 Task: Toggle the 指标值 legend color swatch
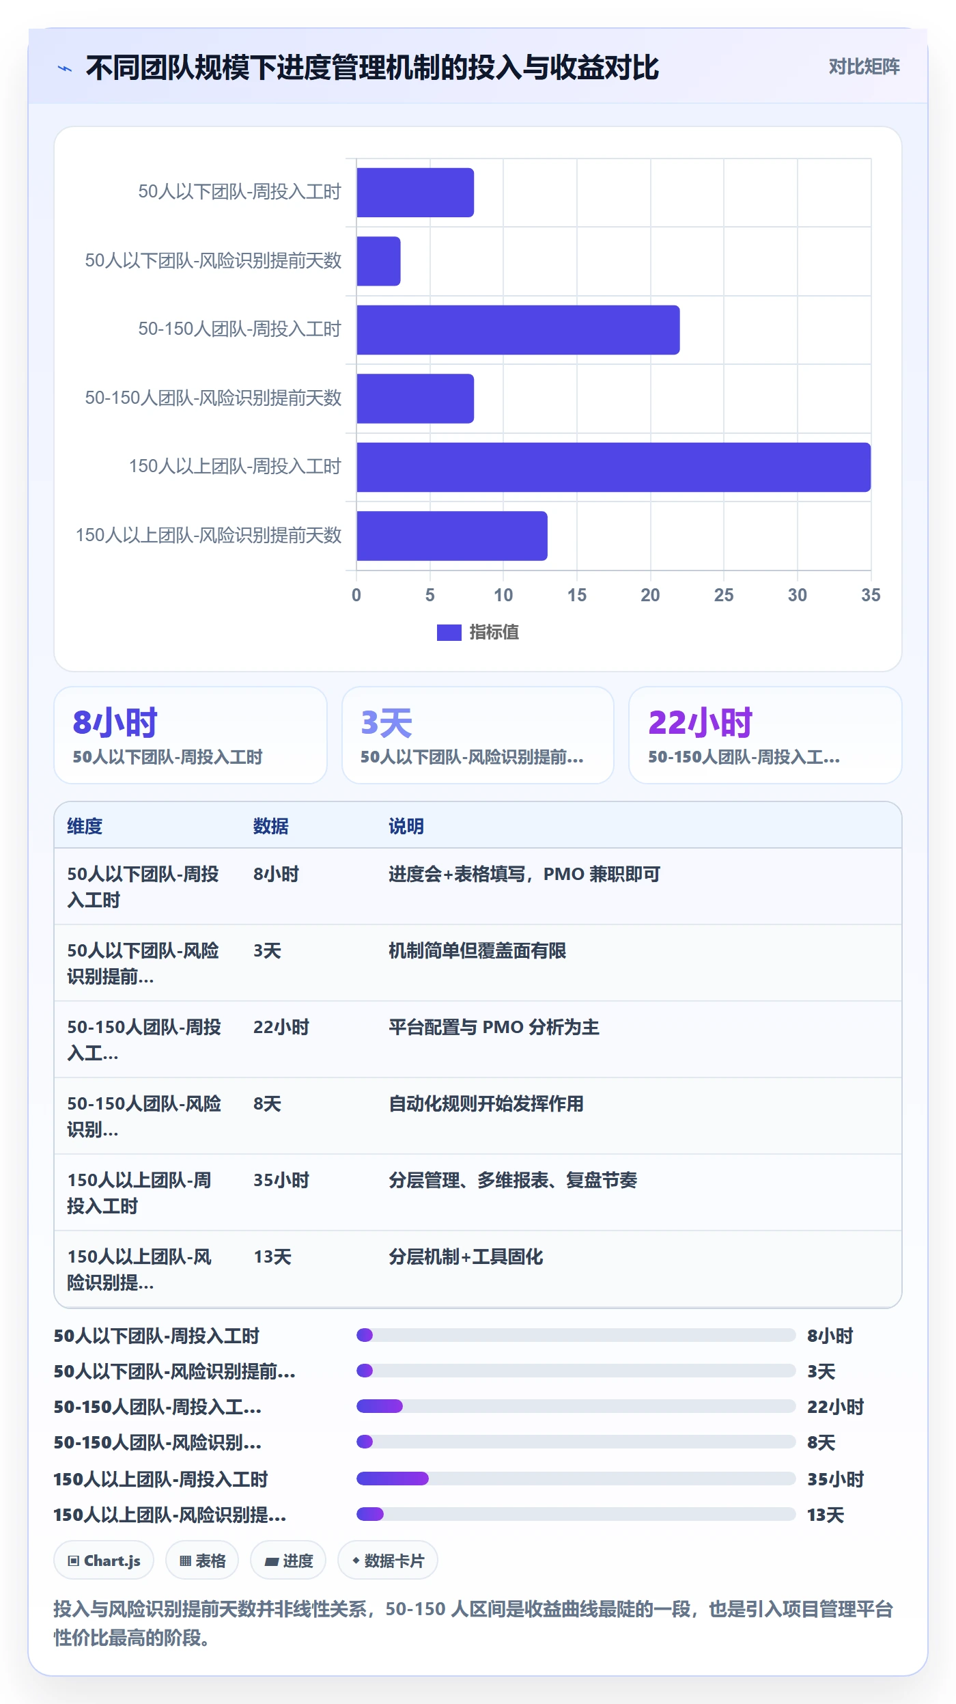(449, 633)
